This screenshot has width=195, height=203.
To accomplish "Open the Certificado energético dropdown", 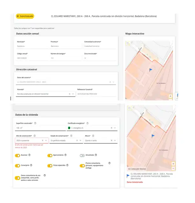I will pos(115,128).
